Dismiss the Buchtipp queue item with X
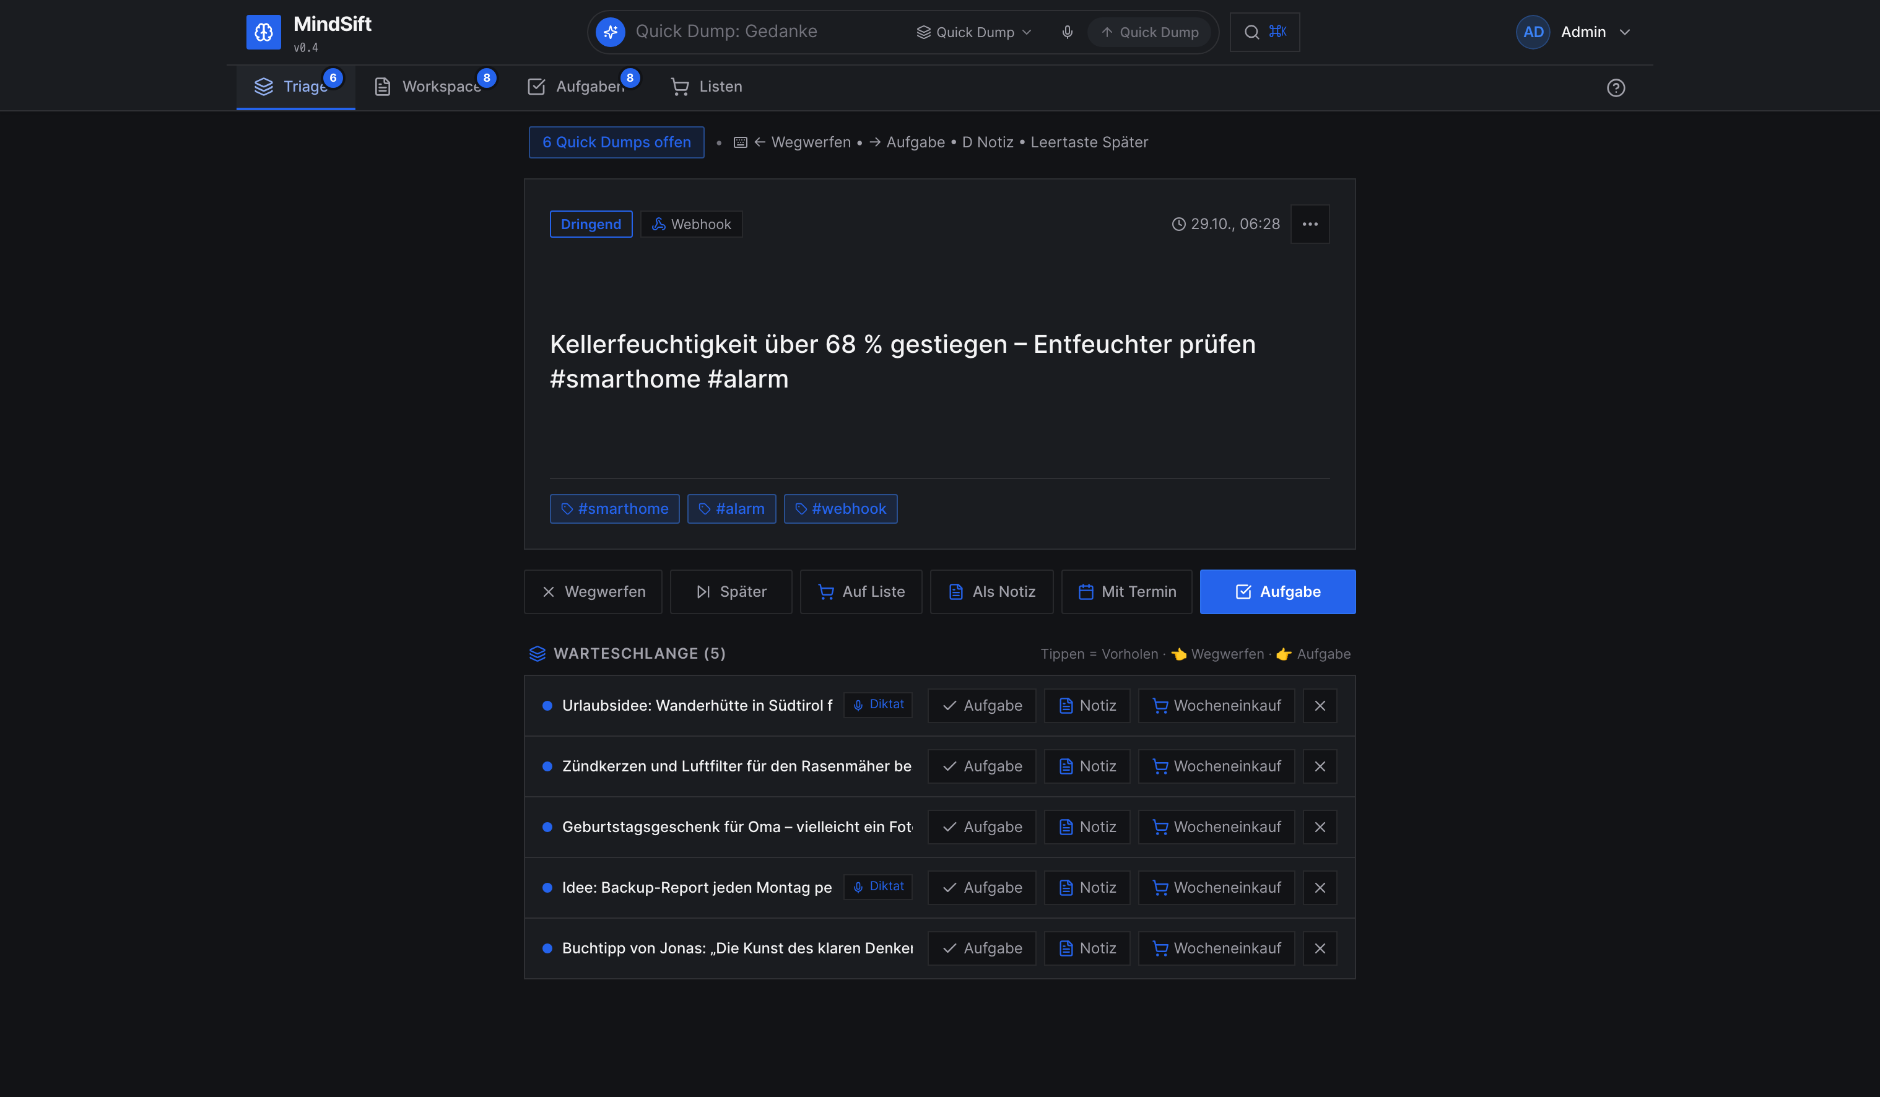The width and height of the screenshot is (1880, 1097). 1320,948
